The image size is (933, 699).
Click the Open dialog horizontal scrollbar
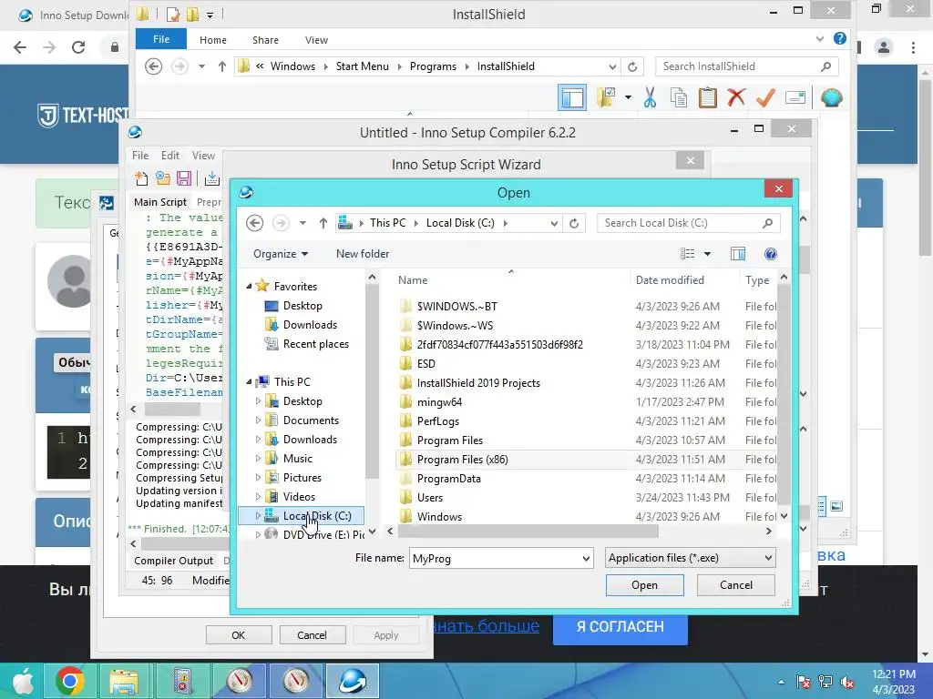tap(528, 531)
